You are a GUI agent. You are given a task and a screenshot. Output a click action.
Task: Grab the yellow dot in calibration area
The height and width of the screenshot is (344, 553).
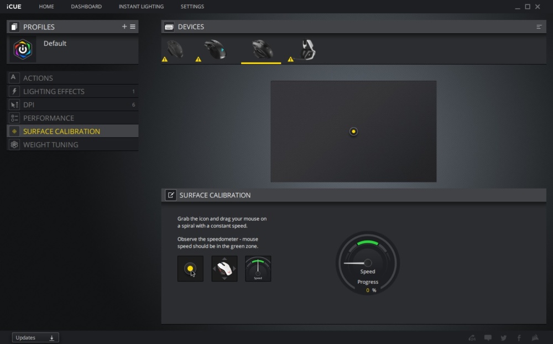pyautogui.click(x=353, y=132)
